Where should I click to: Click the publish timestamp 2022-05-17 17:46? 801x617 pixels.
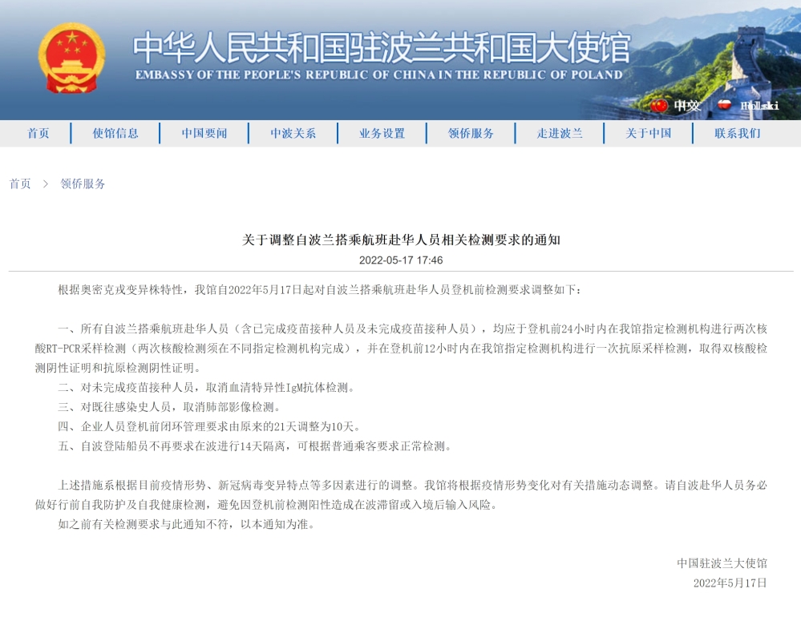tap(401, 260)
